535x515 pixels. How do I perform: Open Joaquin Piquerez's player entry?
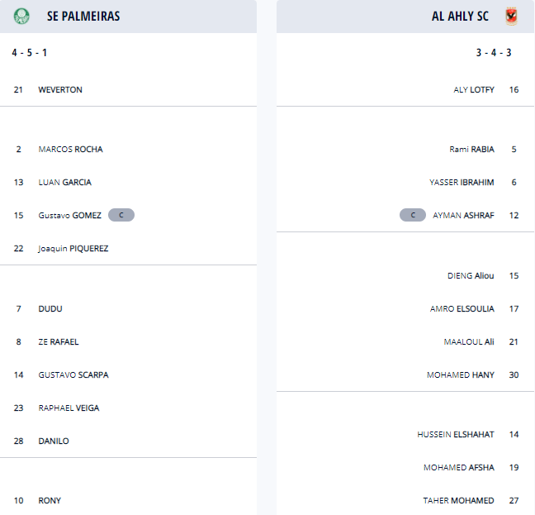73,248
